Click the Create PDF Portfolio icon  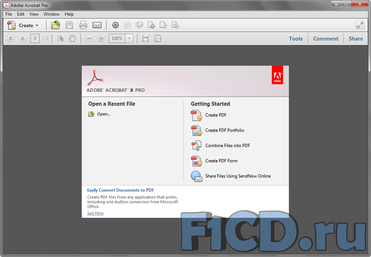tap(196, 131)
